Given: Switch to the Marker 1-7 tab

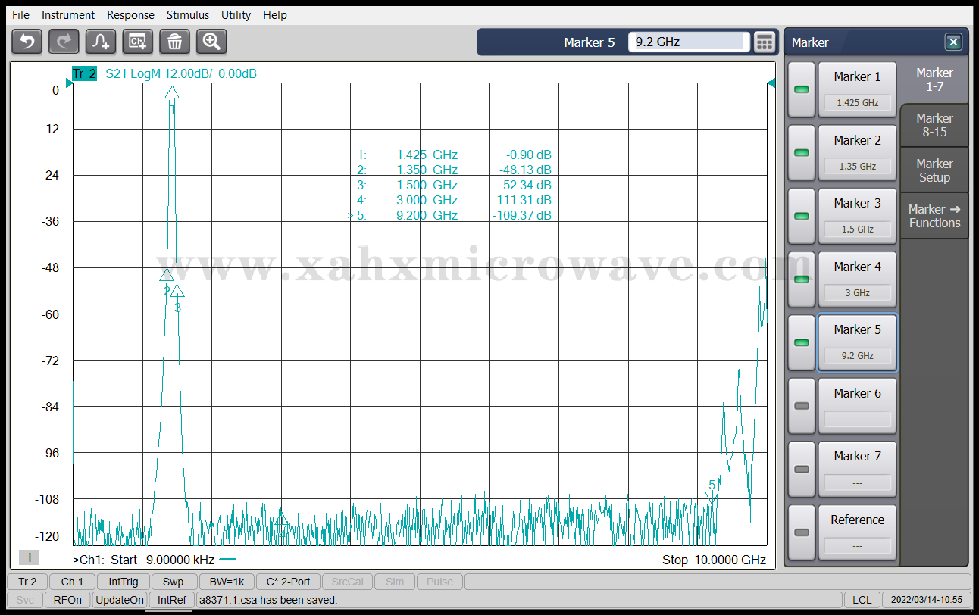Looking at the screenshot, I should coord(934,80).
